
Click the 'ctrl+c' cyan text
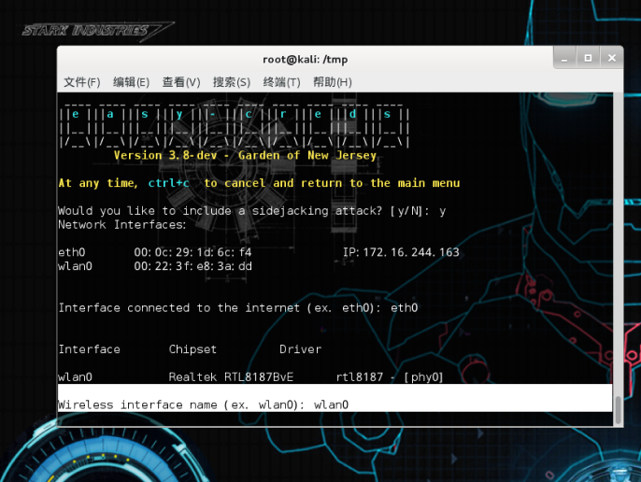168,183
